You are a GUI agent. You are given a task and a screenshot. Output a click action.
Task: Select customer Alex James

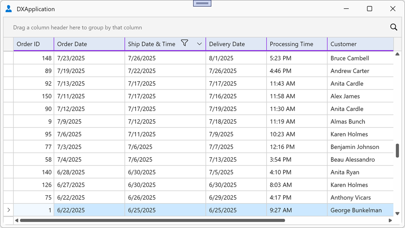click(x=360, y=96)
